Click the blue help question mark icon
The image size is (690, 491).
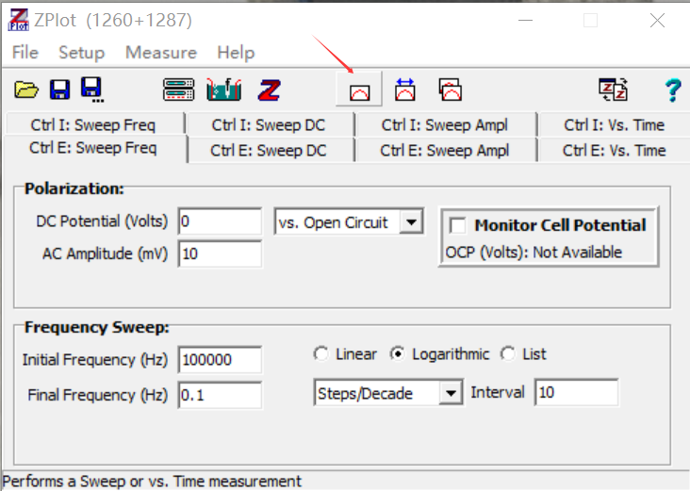[x=672, y=90]
